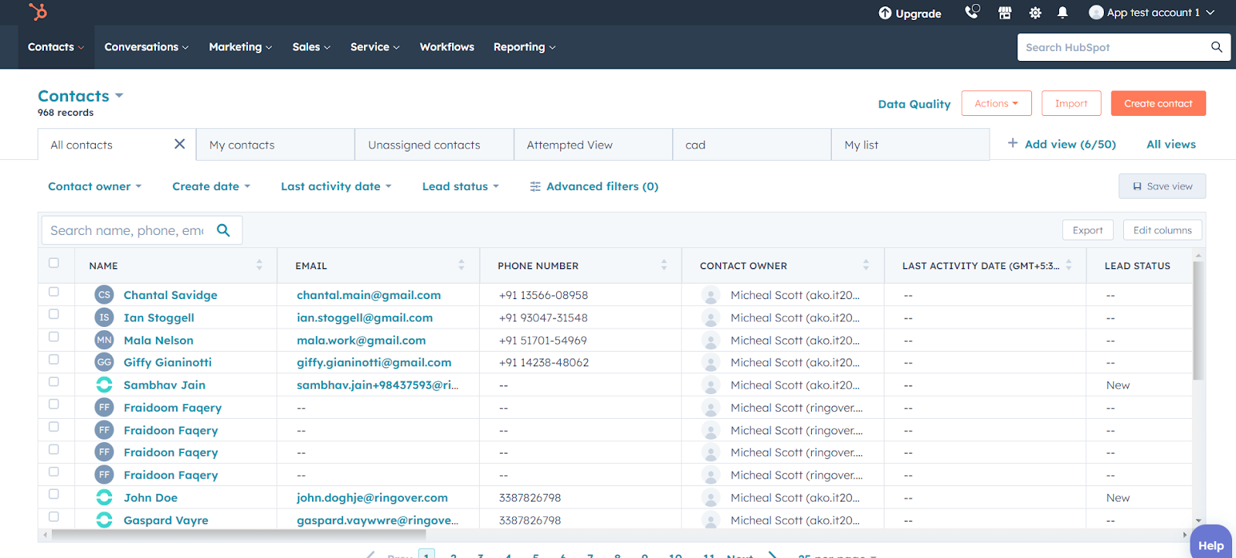Open the Sales navigation menu
The image size is (1236, 558).
311,47
